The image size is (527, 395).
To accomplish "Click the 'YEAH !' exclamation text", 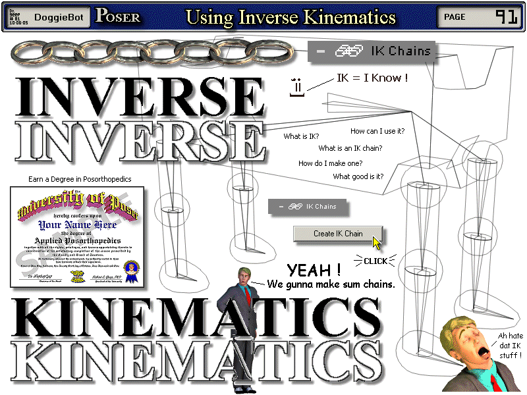I will [x=314, y=270].
